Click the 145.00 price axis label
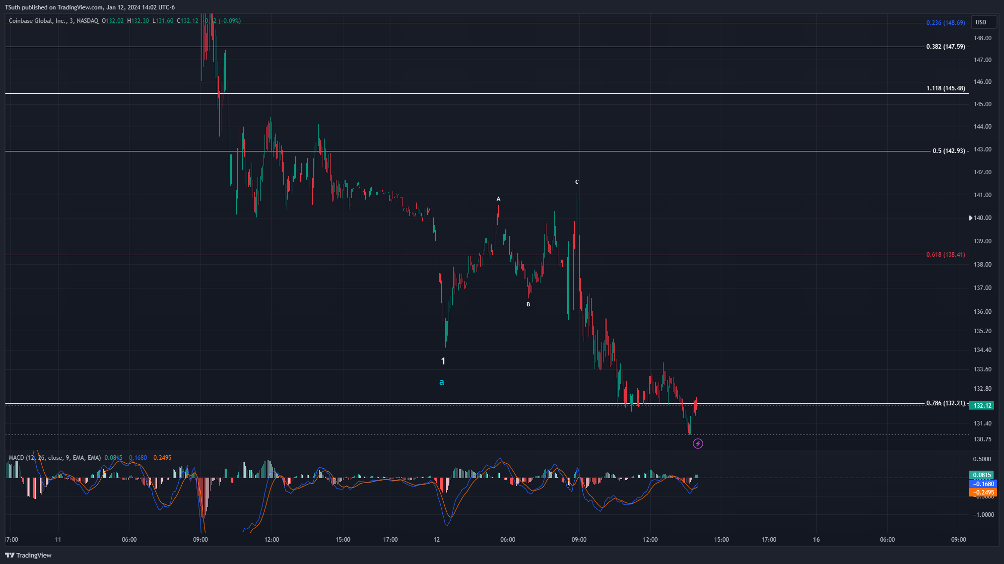This screenshot has height=564, width=1004. point(982,104)
